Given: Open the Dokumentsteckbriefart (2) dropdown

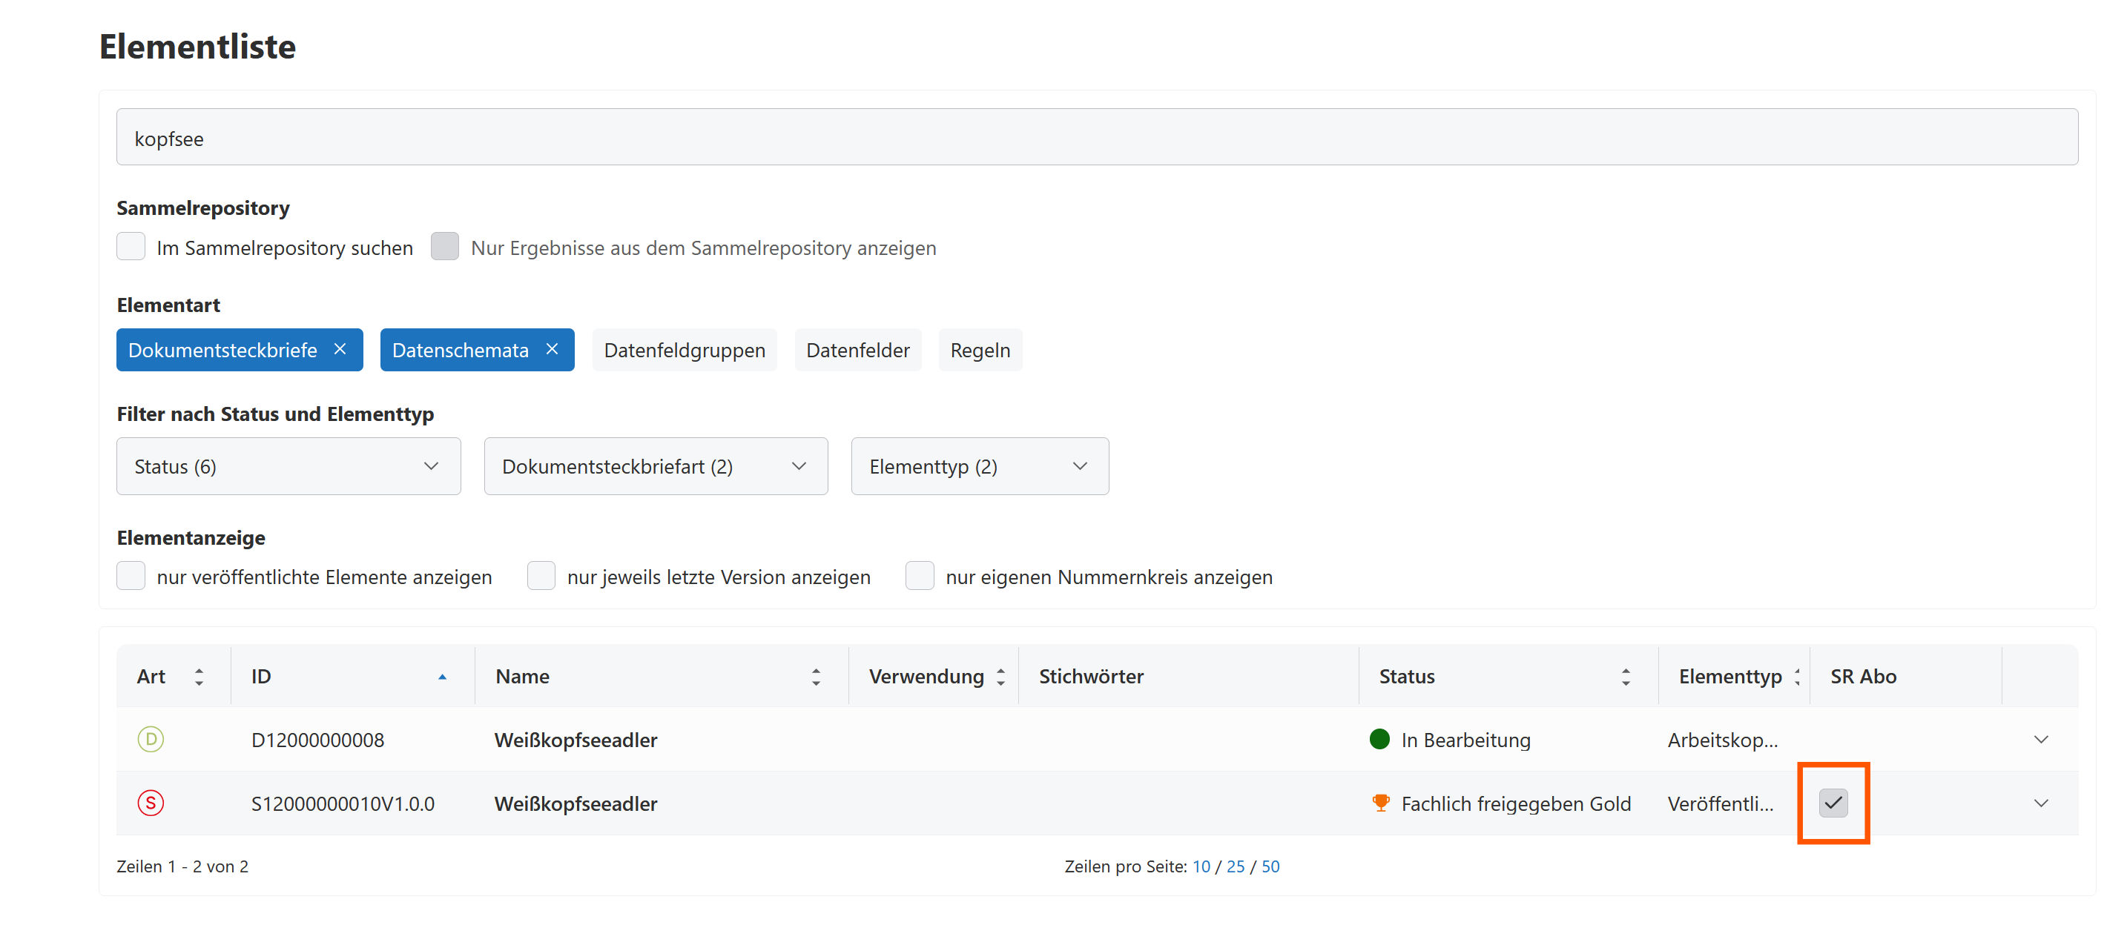Looking at the screenshot, I should [x=656, y=466].
